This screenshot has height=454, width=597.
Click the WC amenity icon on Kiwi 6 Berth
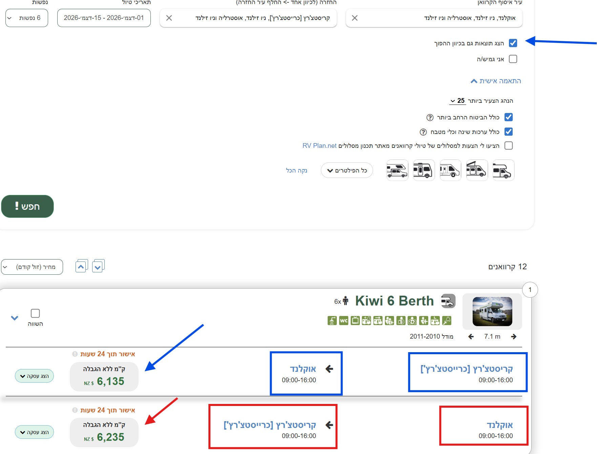point(344,320)
